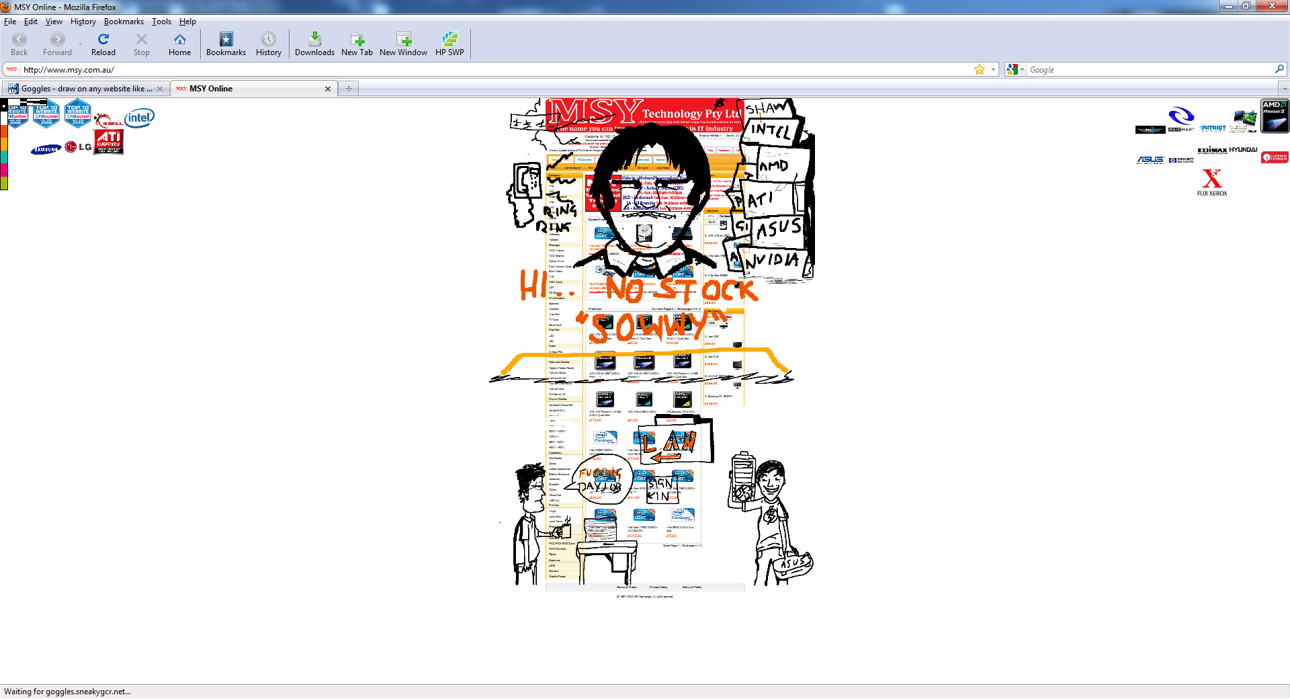Click the G.Skill logo
Image resolution: width=1290 pixels, height=699 pixels.
pos(107,122)
